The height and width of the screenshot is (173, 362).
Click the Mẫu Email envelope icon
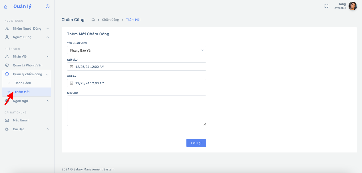[7, 120]
